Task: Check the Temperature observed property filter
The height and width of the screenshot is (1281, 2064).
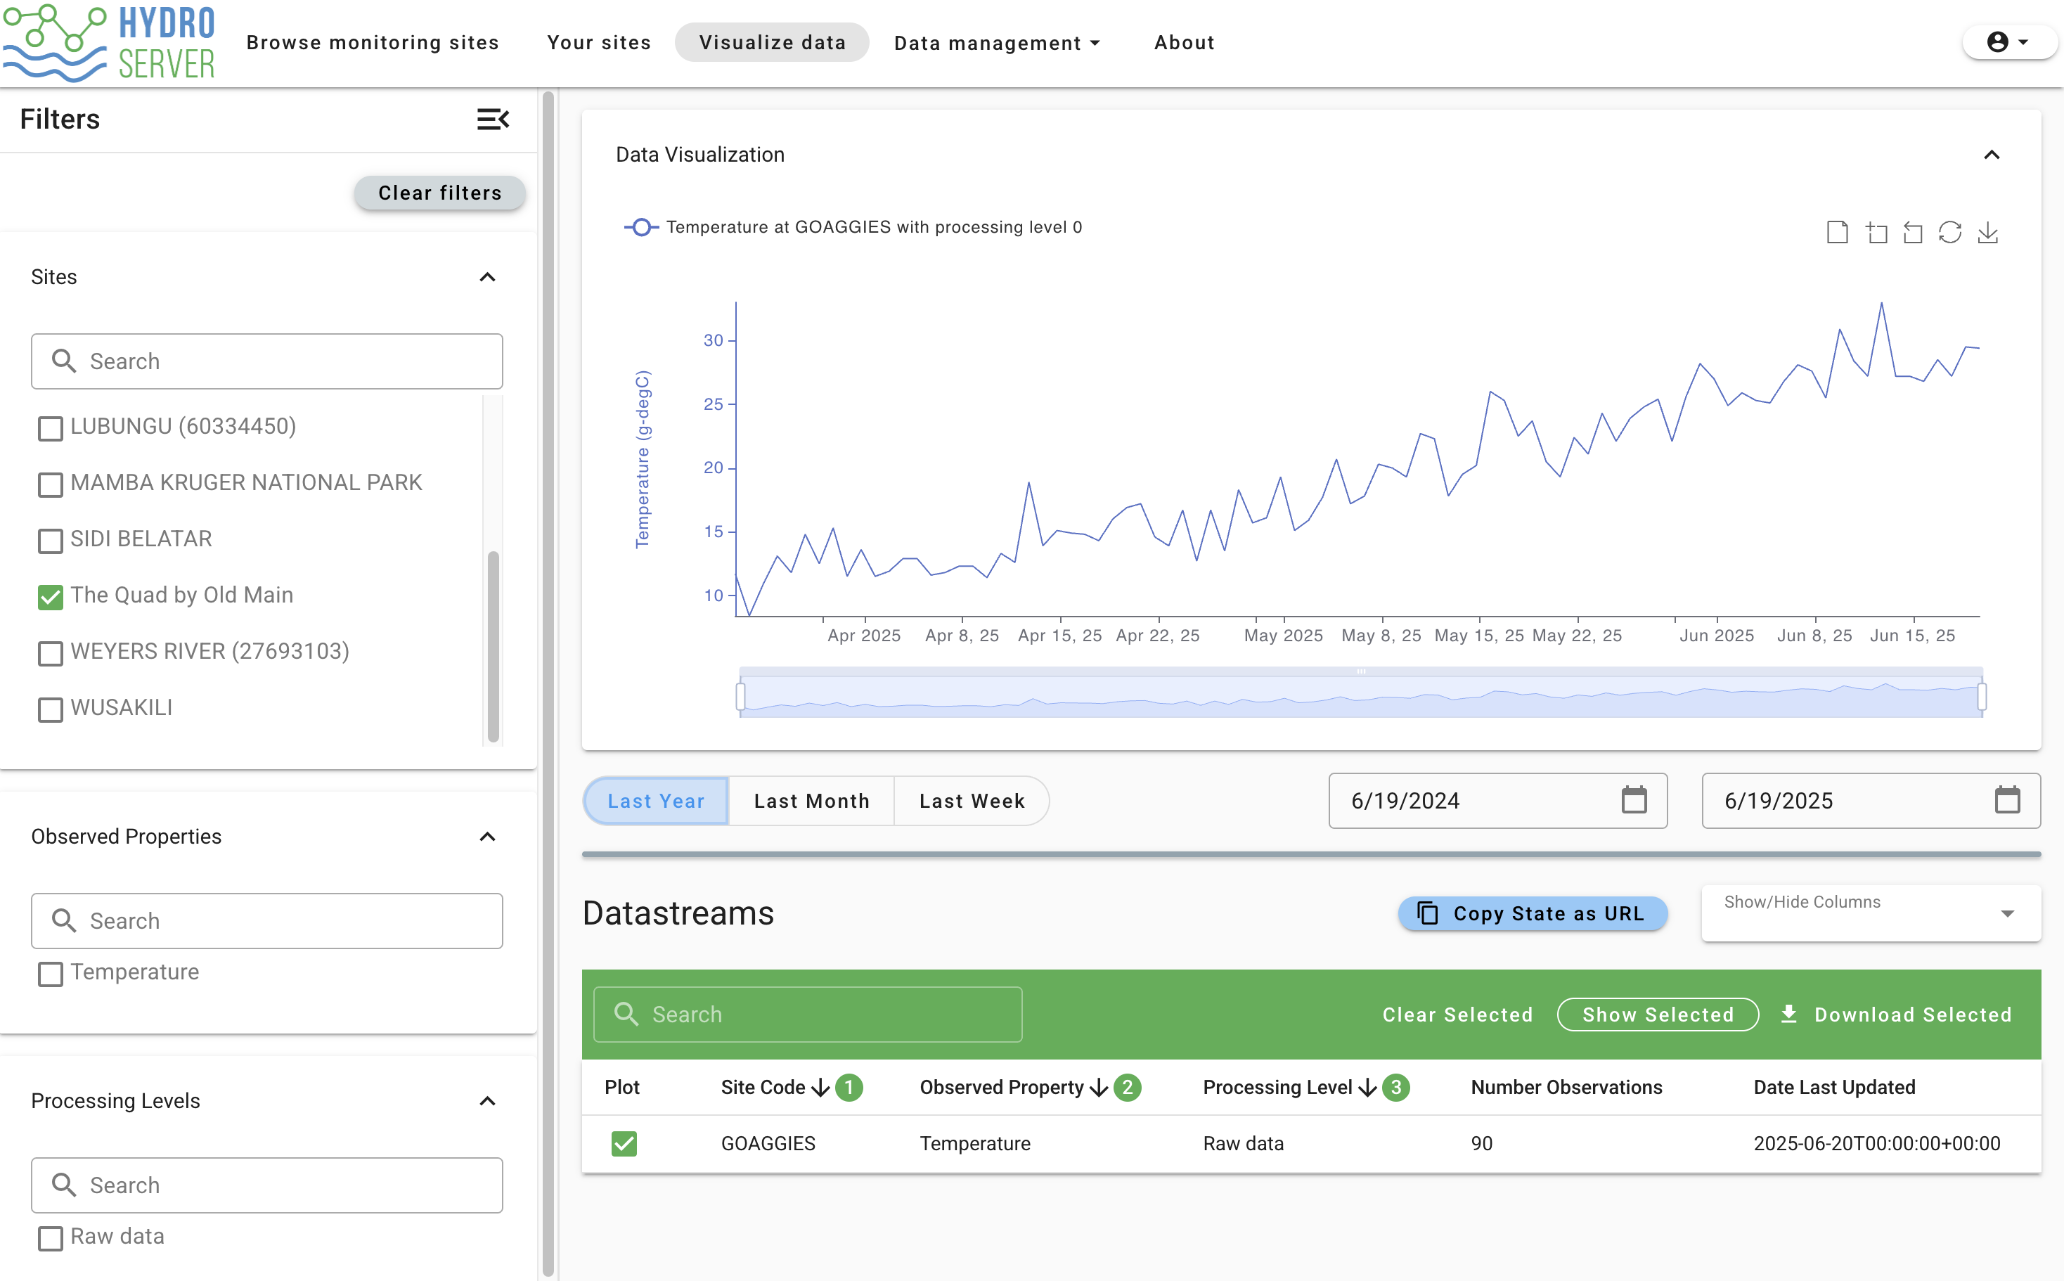Action: (x=50, y=974)
